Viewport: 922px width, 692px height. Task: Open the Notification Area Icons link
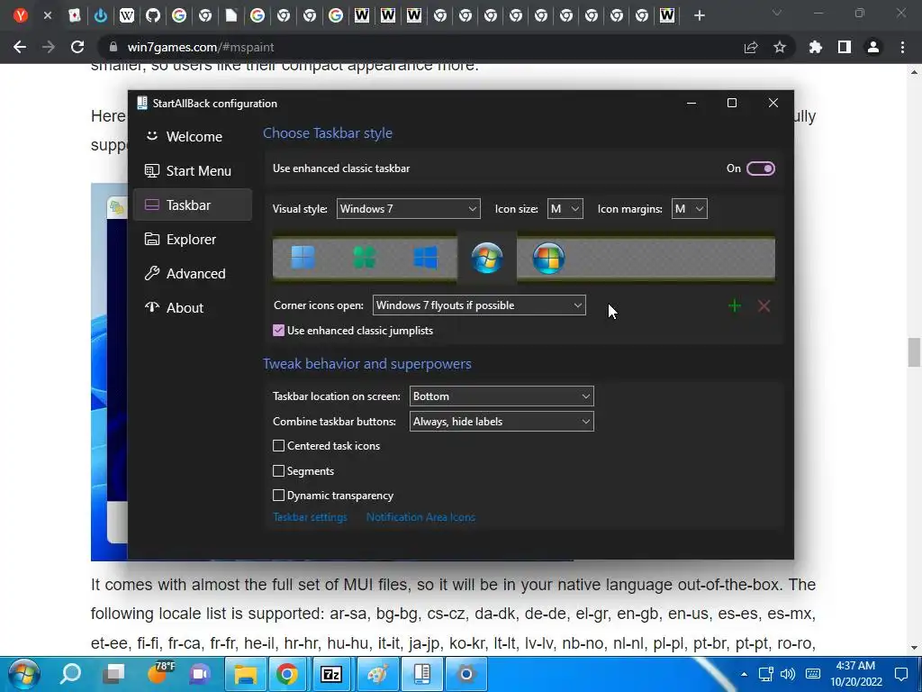[420, 517]
